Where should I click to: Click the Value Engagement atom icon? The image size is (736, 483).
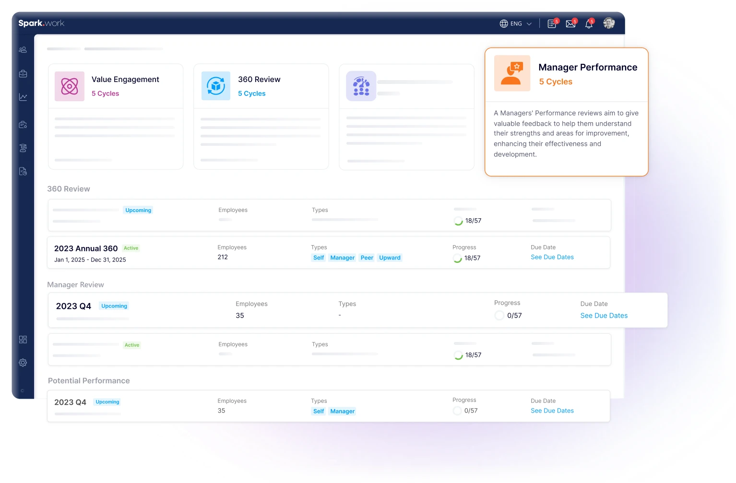(x=70, y=86)
